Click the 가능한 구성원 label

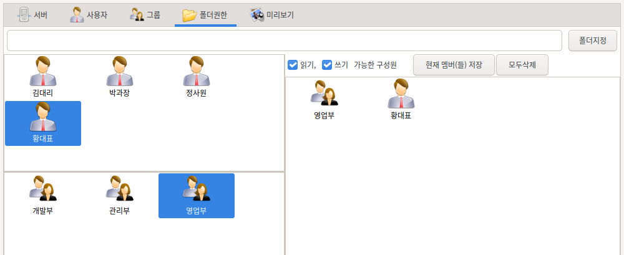click(x=375, y=65)
